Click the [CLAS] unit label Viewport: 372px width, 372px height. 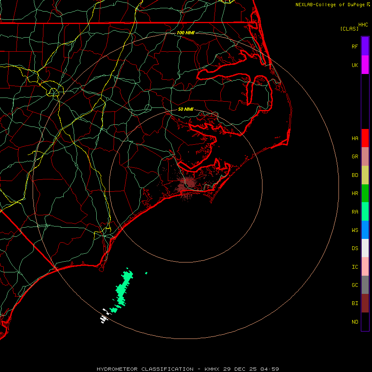pos(349,29)
